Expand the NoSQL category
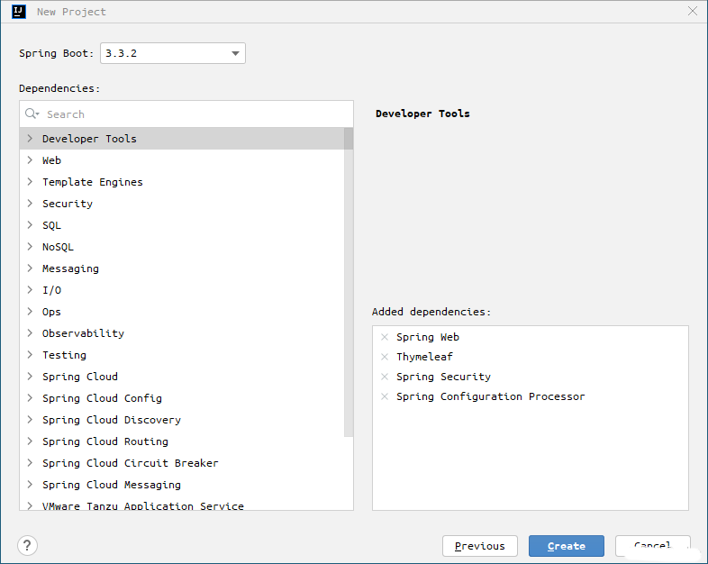The width and height of the screenshot is (708, 564). (x=30, y=247)
